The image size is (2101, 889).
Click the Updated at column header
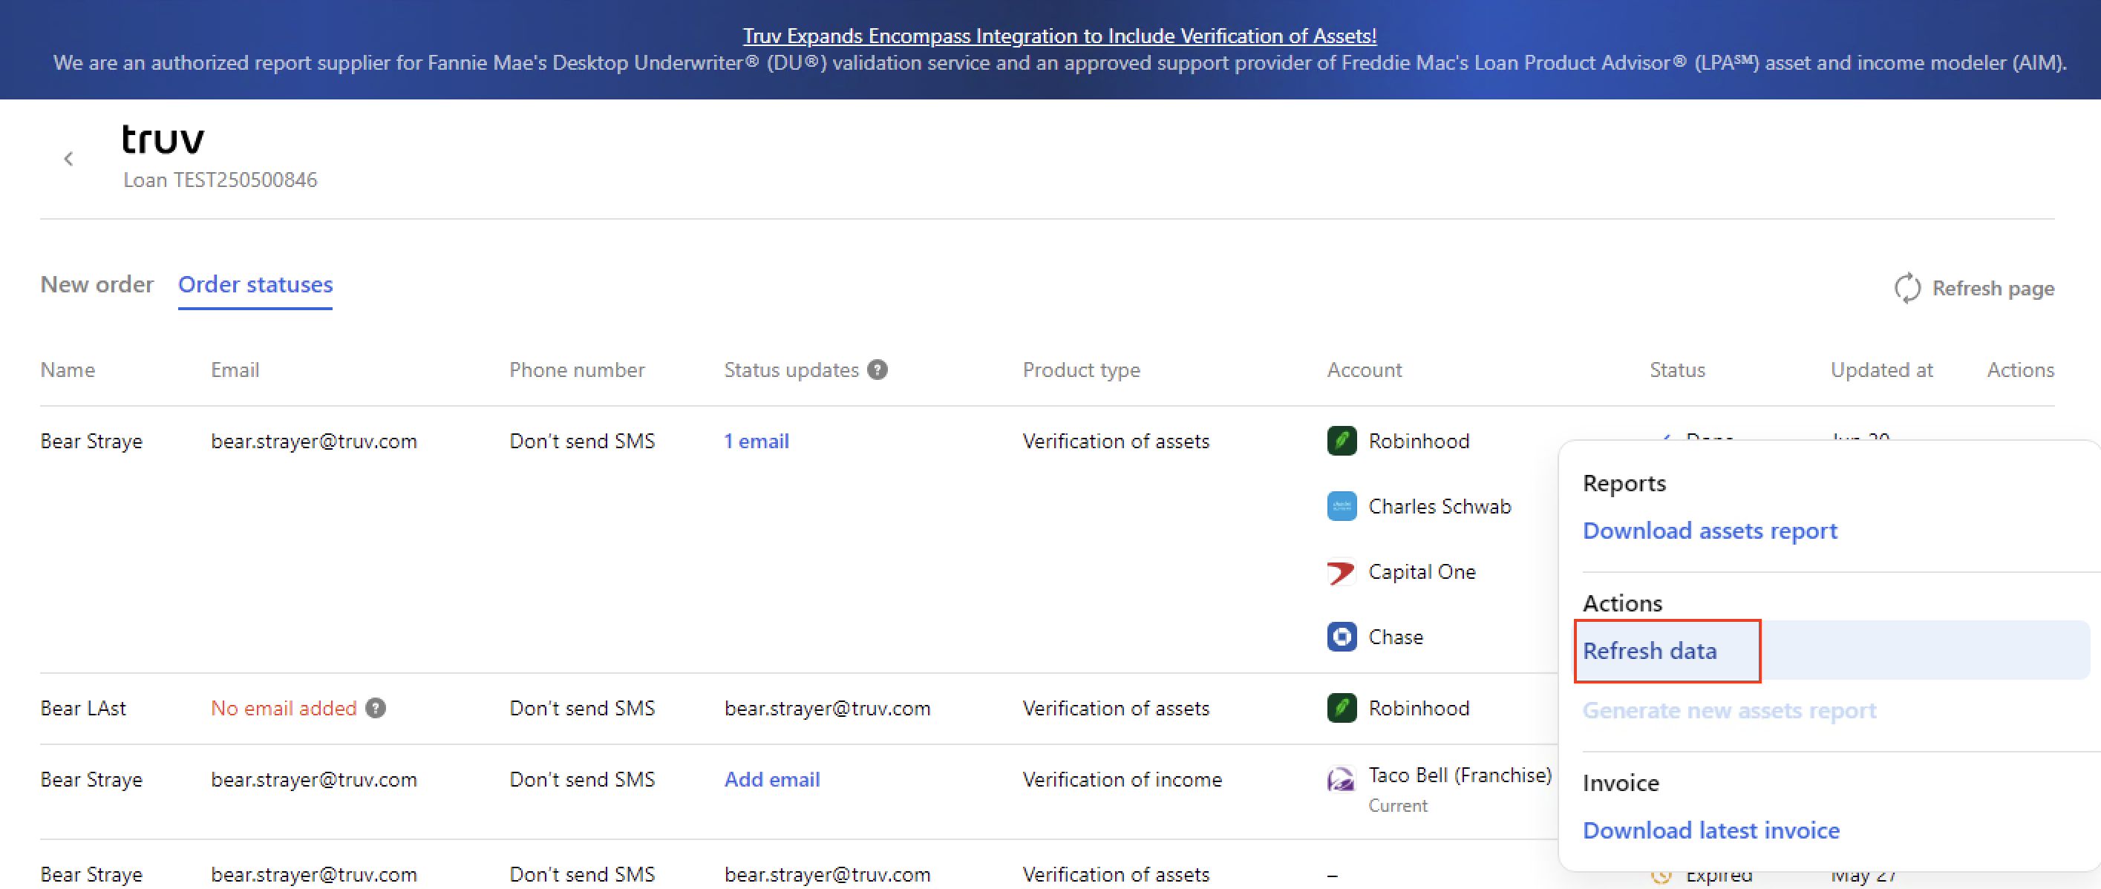coord(1881,370)
